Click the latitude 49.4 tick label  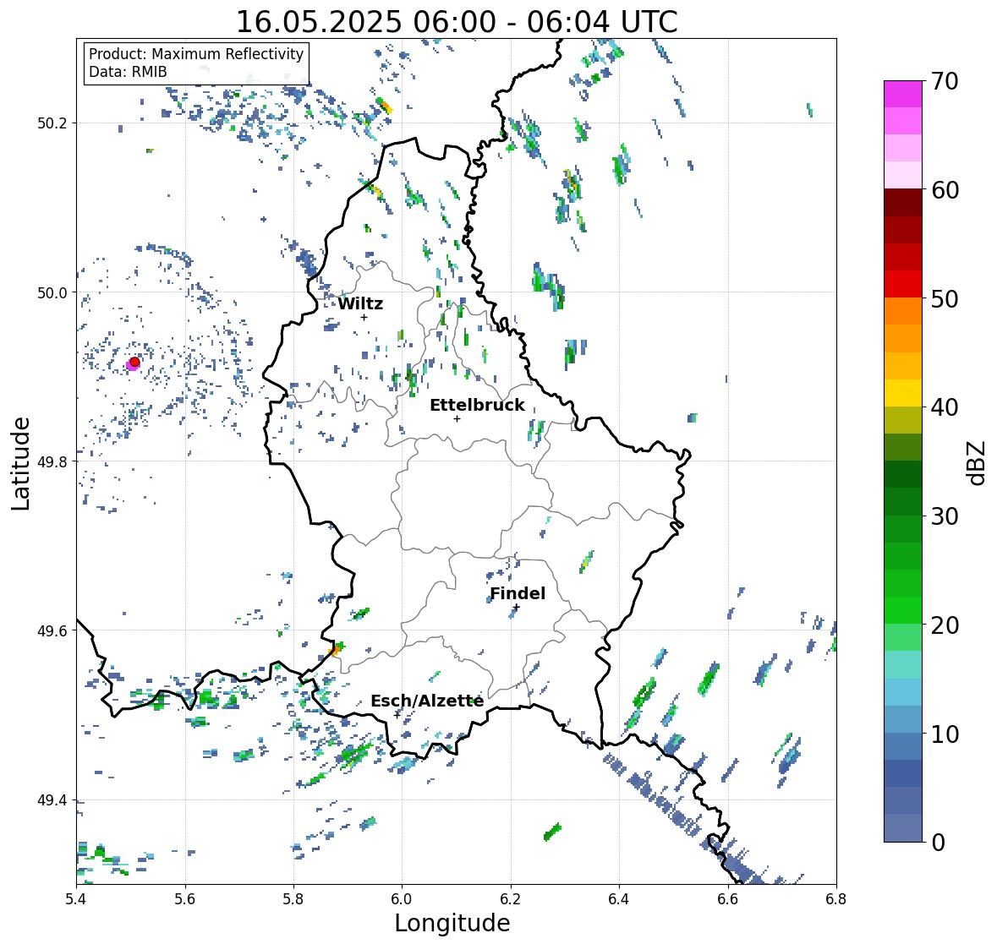52,800
